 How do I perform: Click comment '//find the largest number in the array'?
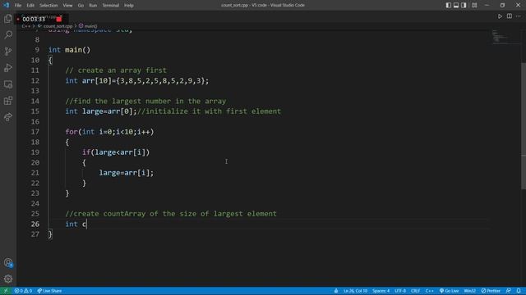point(145,101)
